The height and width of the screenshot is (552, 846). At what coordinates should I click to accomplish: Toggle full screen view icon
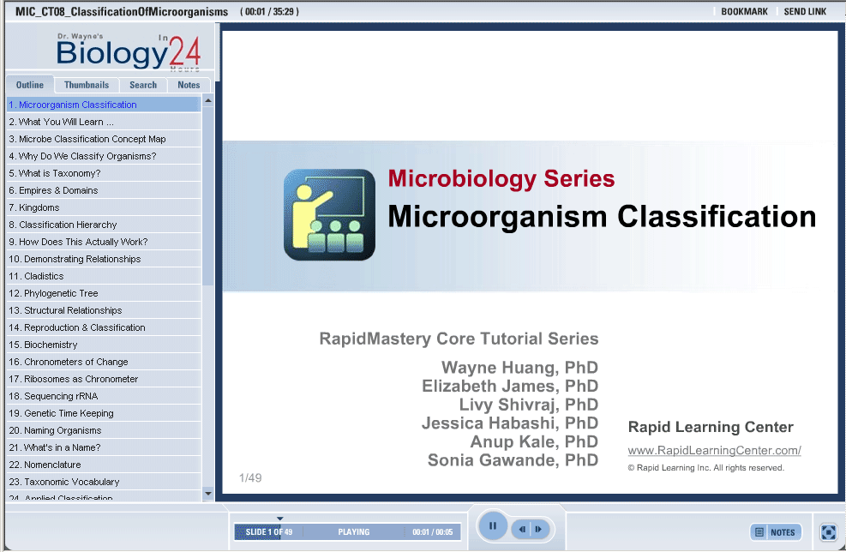click(x=828, y=532)
